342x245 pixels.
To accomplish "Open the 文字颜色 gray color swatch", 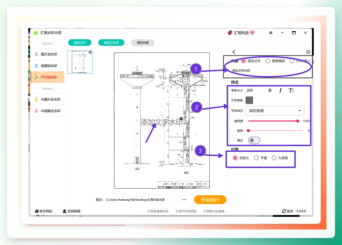I will point(249,100).
